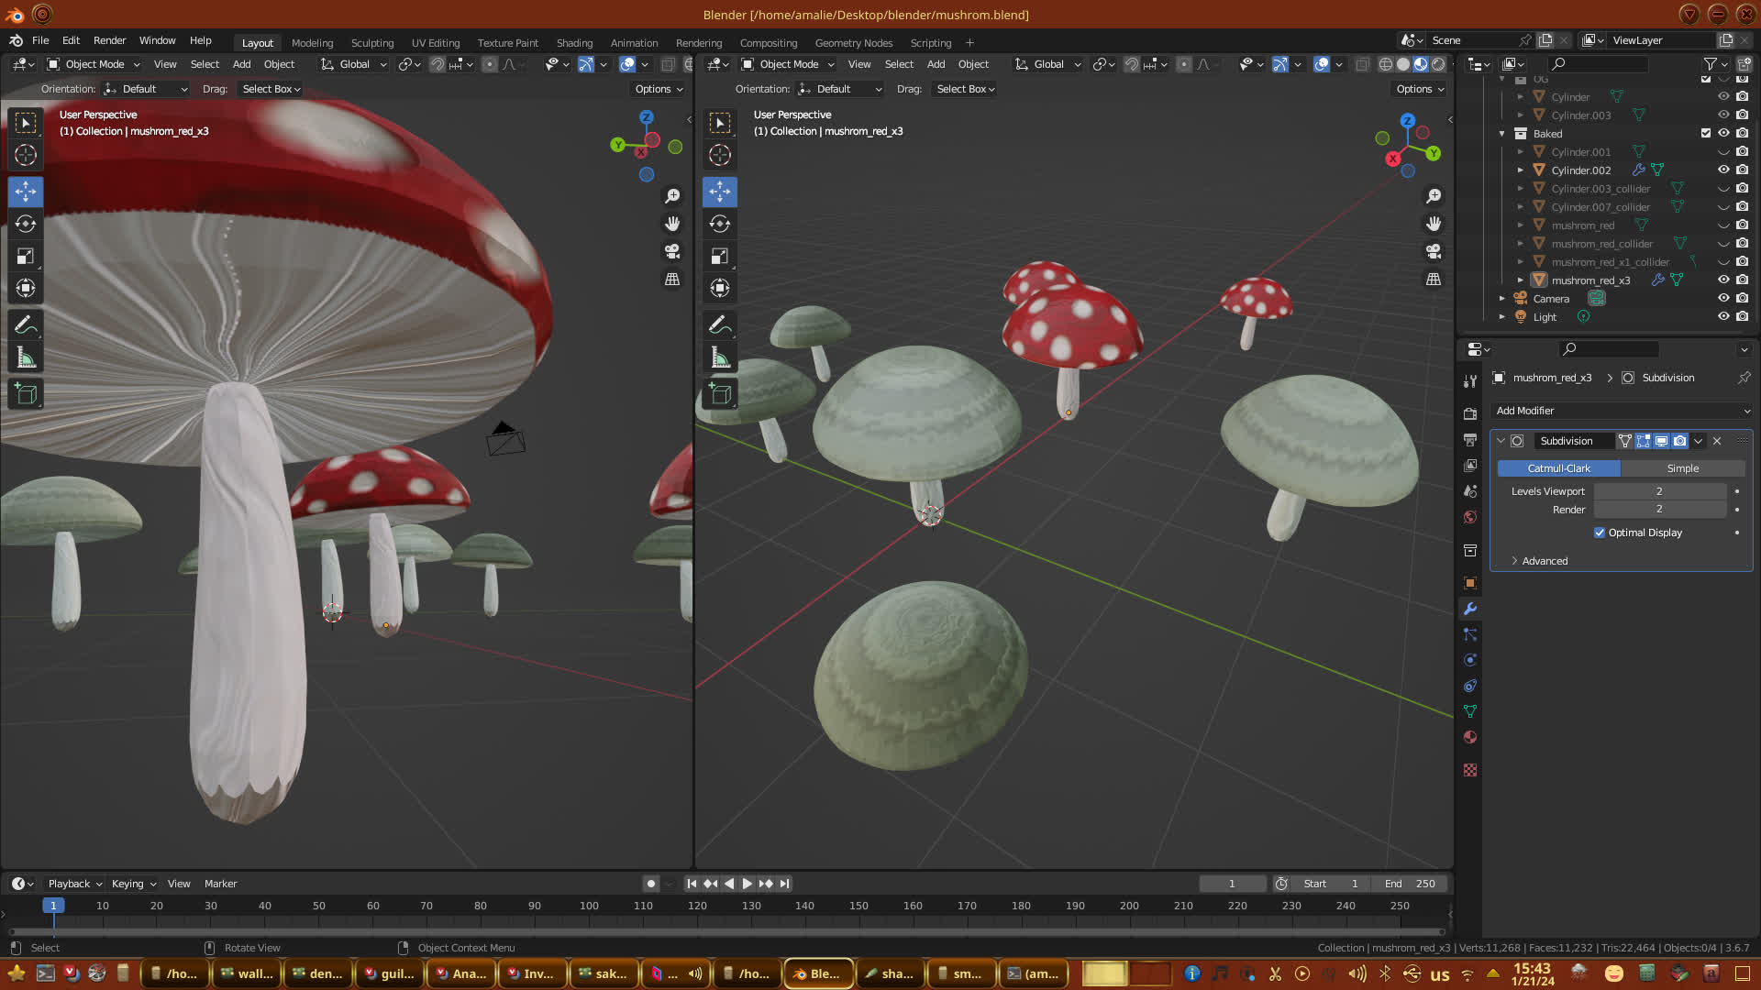The width and height of the screenshot is (1761, 990).
Task: Toggle camera view in right viewport
Action: pos(1434,251)
